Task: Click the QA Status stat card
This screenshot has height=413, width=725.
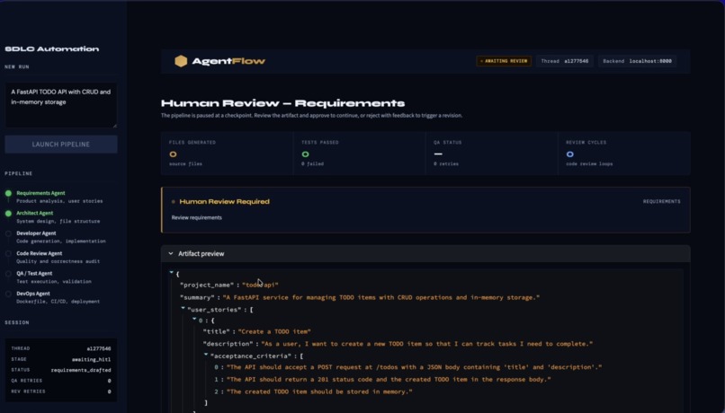Action: click(x=491, y=154)
